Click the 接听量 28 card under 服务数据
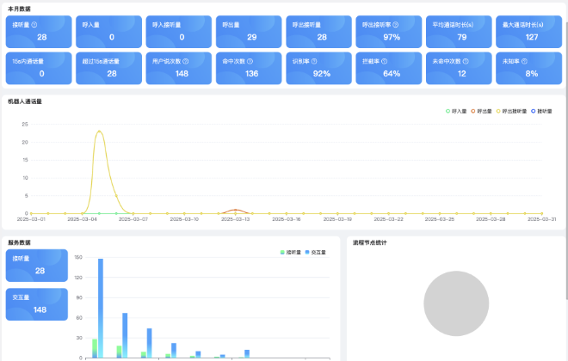Image resolution: width=568 pixels, height=361 pixels. 37,266
